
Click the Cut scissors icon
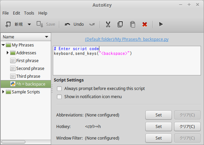(108, 24)
